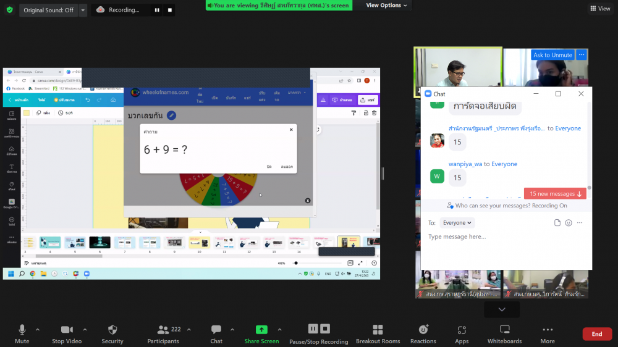Viewport: 618px width, 347px height.
Task: Open the Reactions emoji icon
Action: coord(423,330)
